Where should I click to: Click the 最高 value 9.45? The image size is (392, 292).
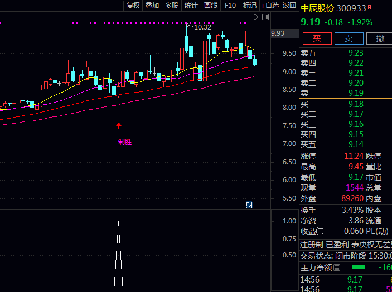click(x=356, y=167)
